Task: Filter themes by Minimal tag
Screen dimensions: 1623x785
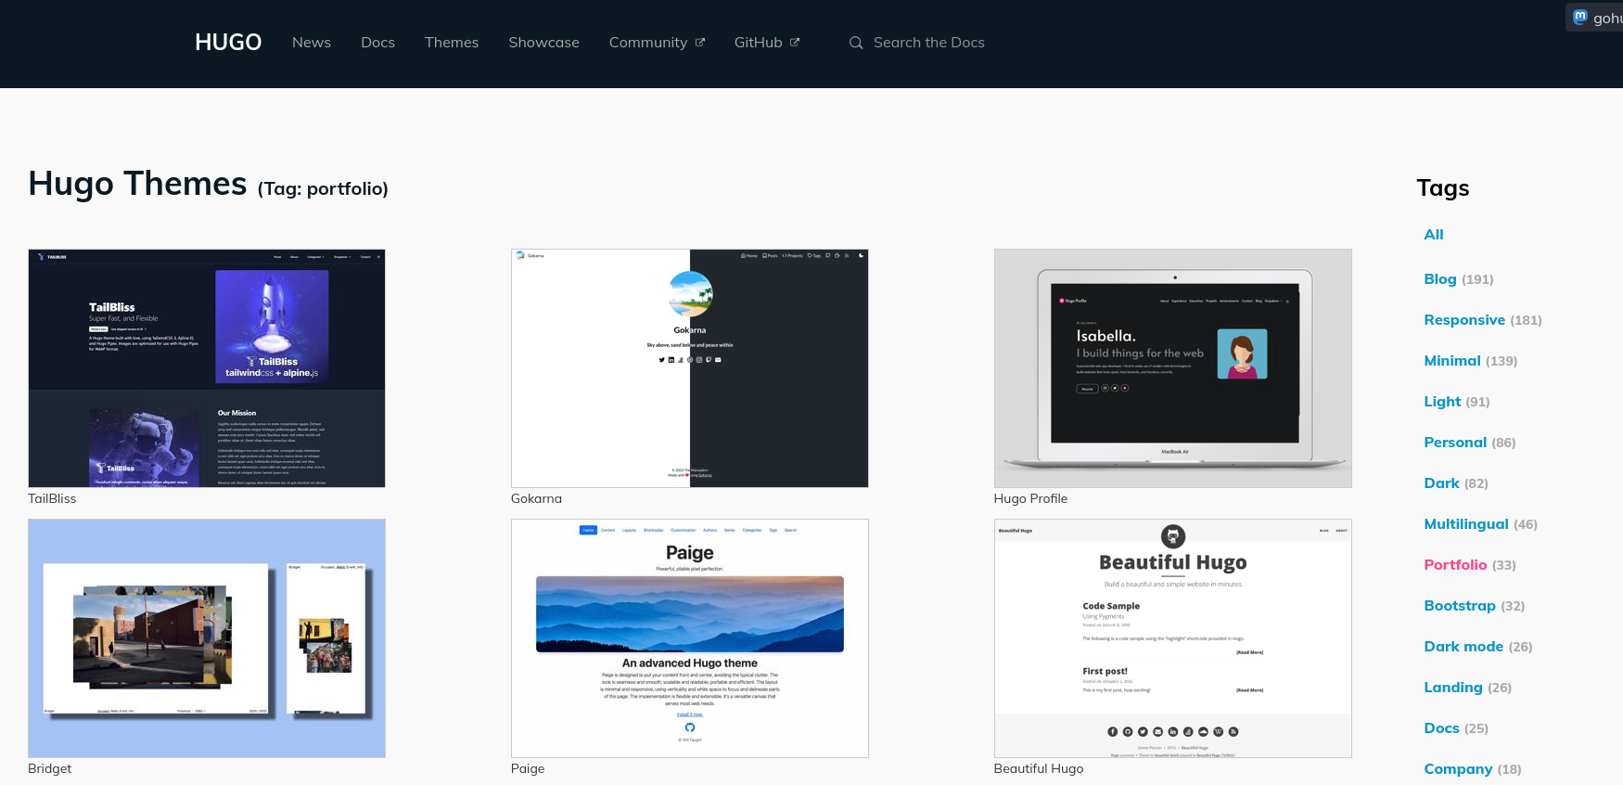Action: 1452,361
